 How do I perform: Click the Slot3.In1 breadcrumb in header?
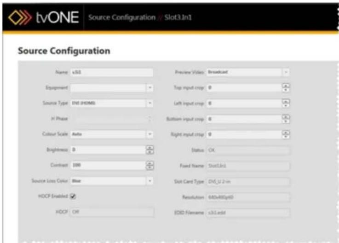pyautogui.click(x=178, y=17)
